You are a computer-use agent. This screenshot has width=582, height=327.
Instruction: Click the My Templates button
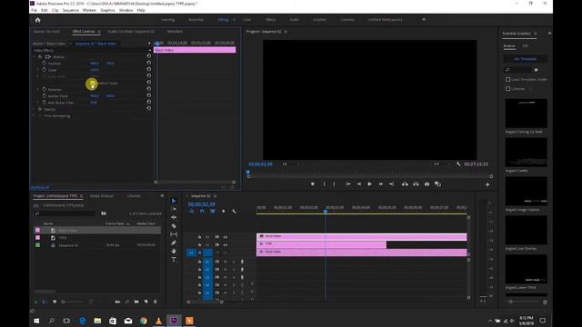pos(526,59)
